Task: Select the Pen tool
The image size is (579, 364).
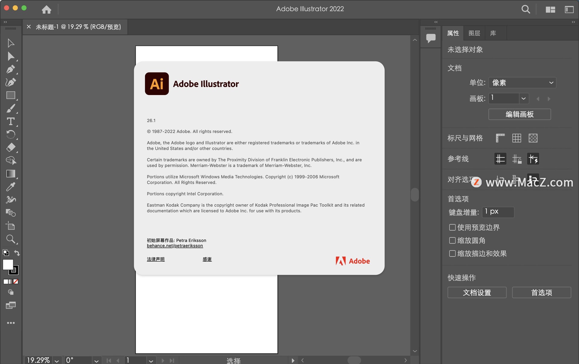Action: 11,69
